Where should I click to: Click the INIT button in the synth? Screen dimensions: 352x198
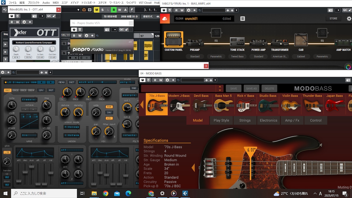point(72,82)
